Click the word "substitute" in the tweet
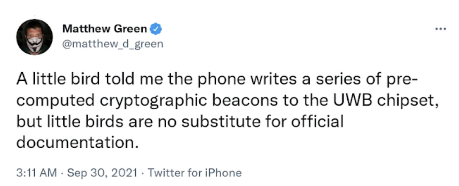Viewport: 459px width, 186px height. pyautogui.click(x=220, y=121)
